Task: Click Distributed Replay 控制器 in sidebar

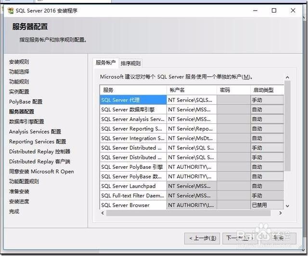Action: 39,151
